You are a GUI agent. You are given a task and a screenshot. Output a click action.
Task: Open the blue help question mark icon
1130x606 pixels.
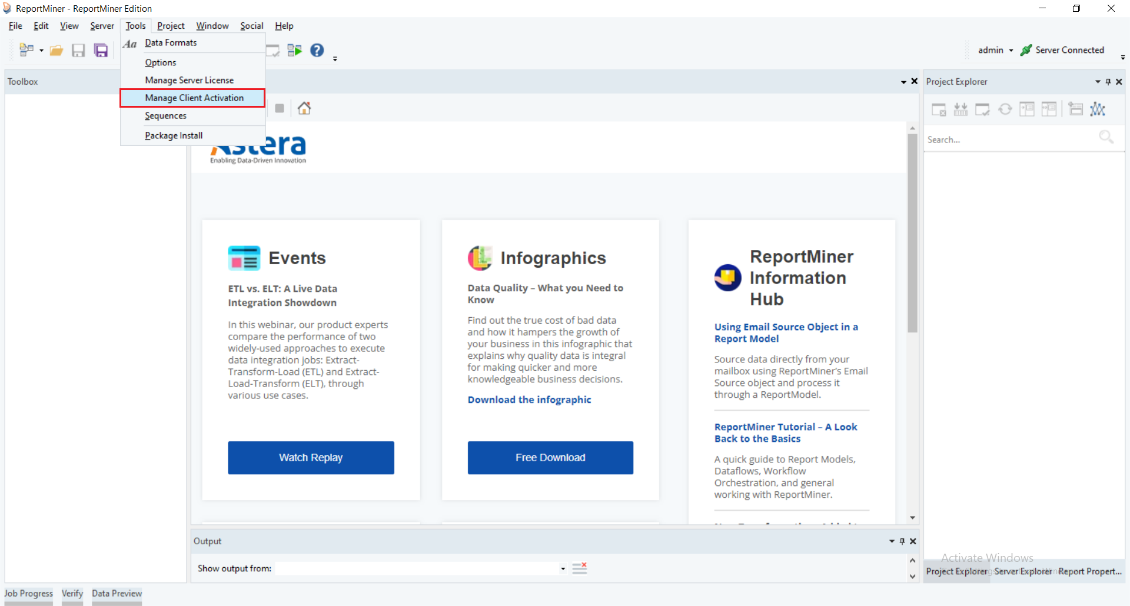[x=317, y=51]
